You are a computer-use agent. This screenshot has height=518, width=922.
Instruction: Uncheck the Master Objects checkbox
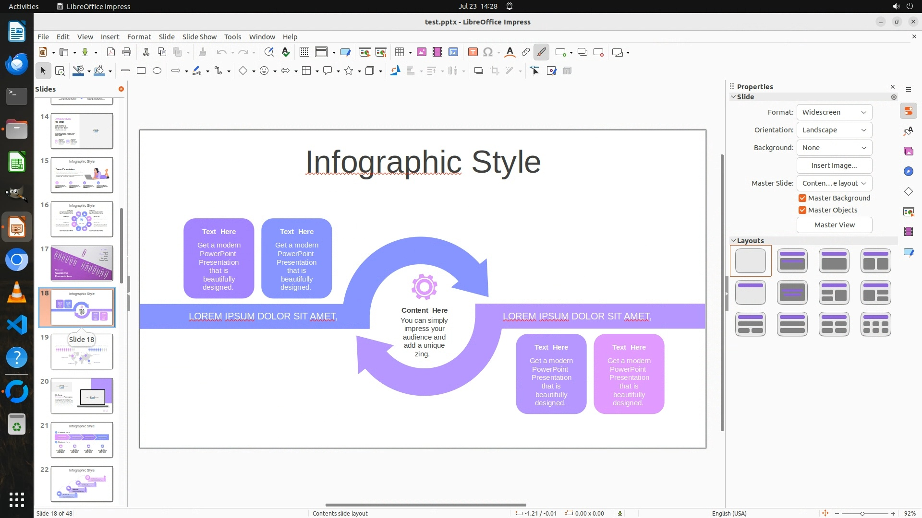[x=802, y=210]
